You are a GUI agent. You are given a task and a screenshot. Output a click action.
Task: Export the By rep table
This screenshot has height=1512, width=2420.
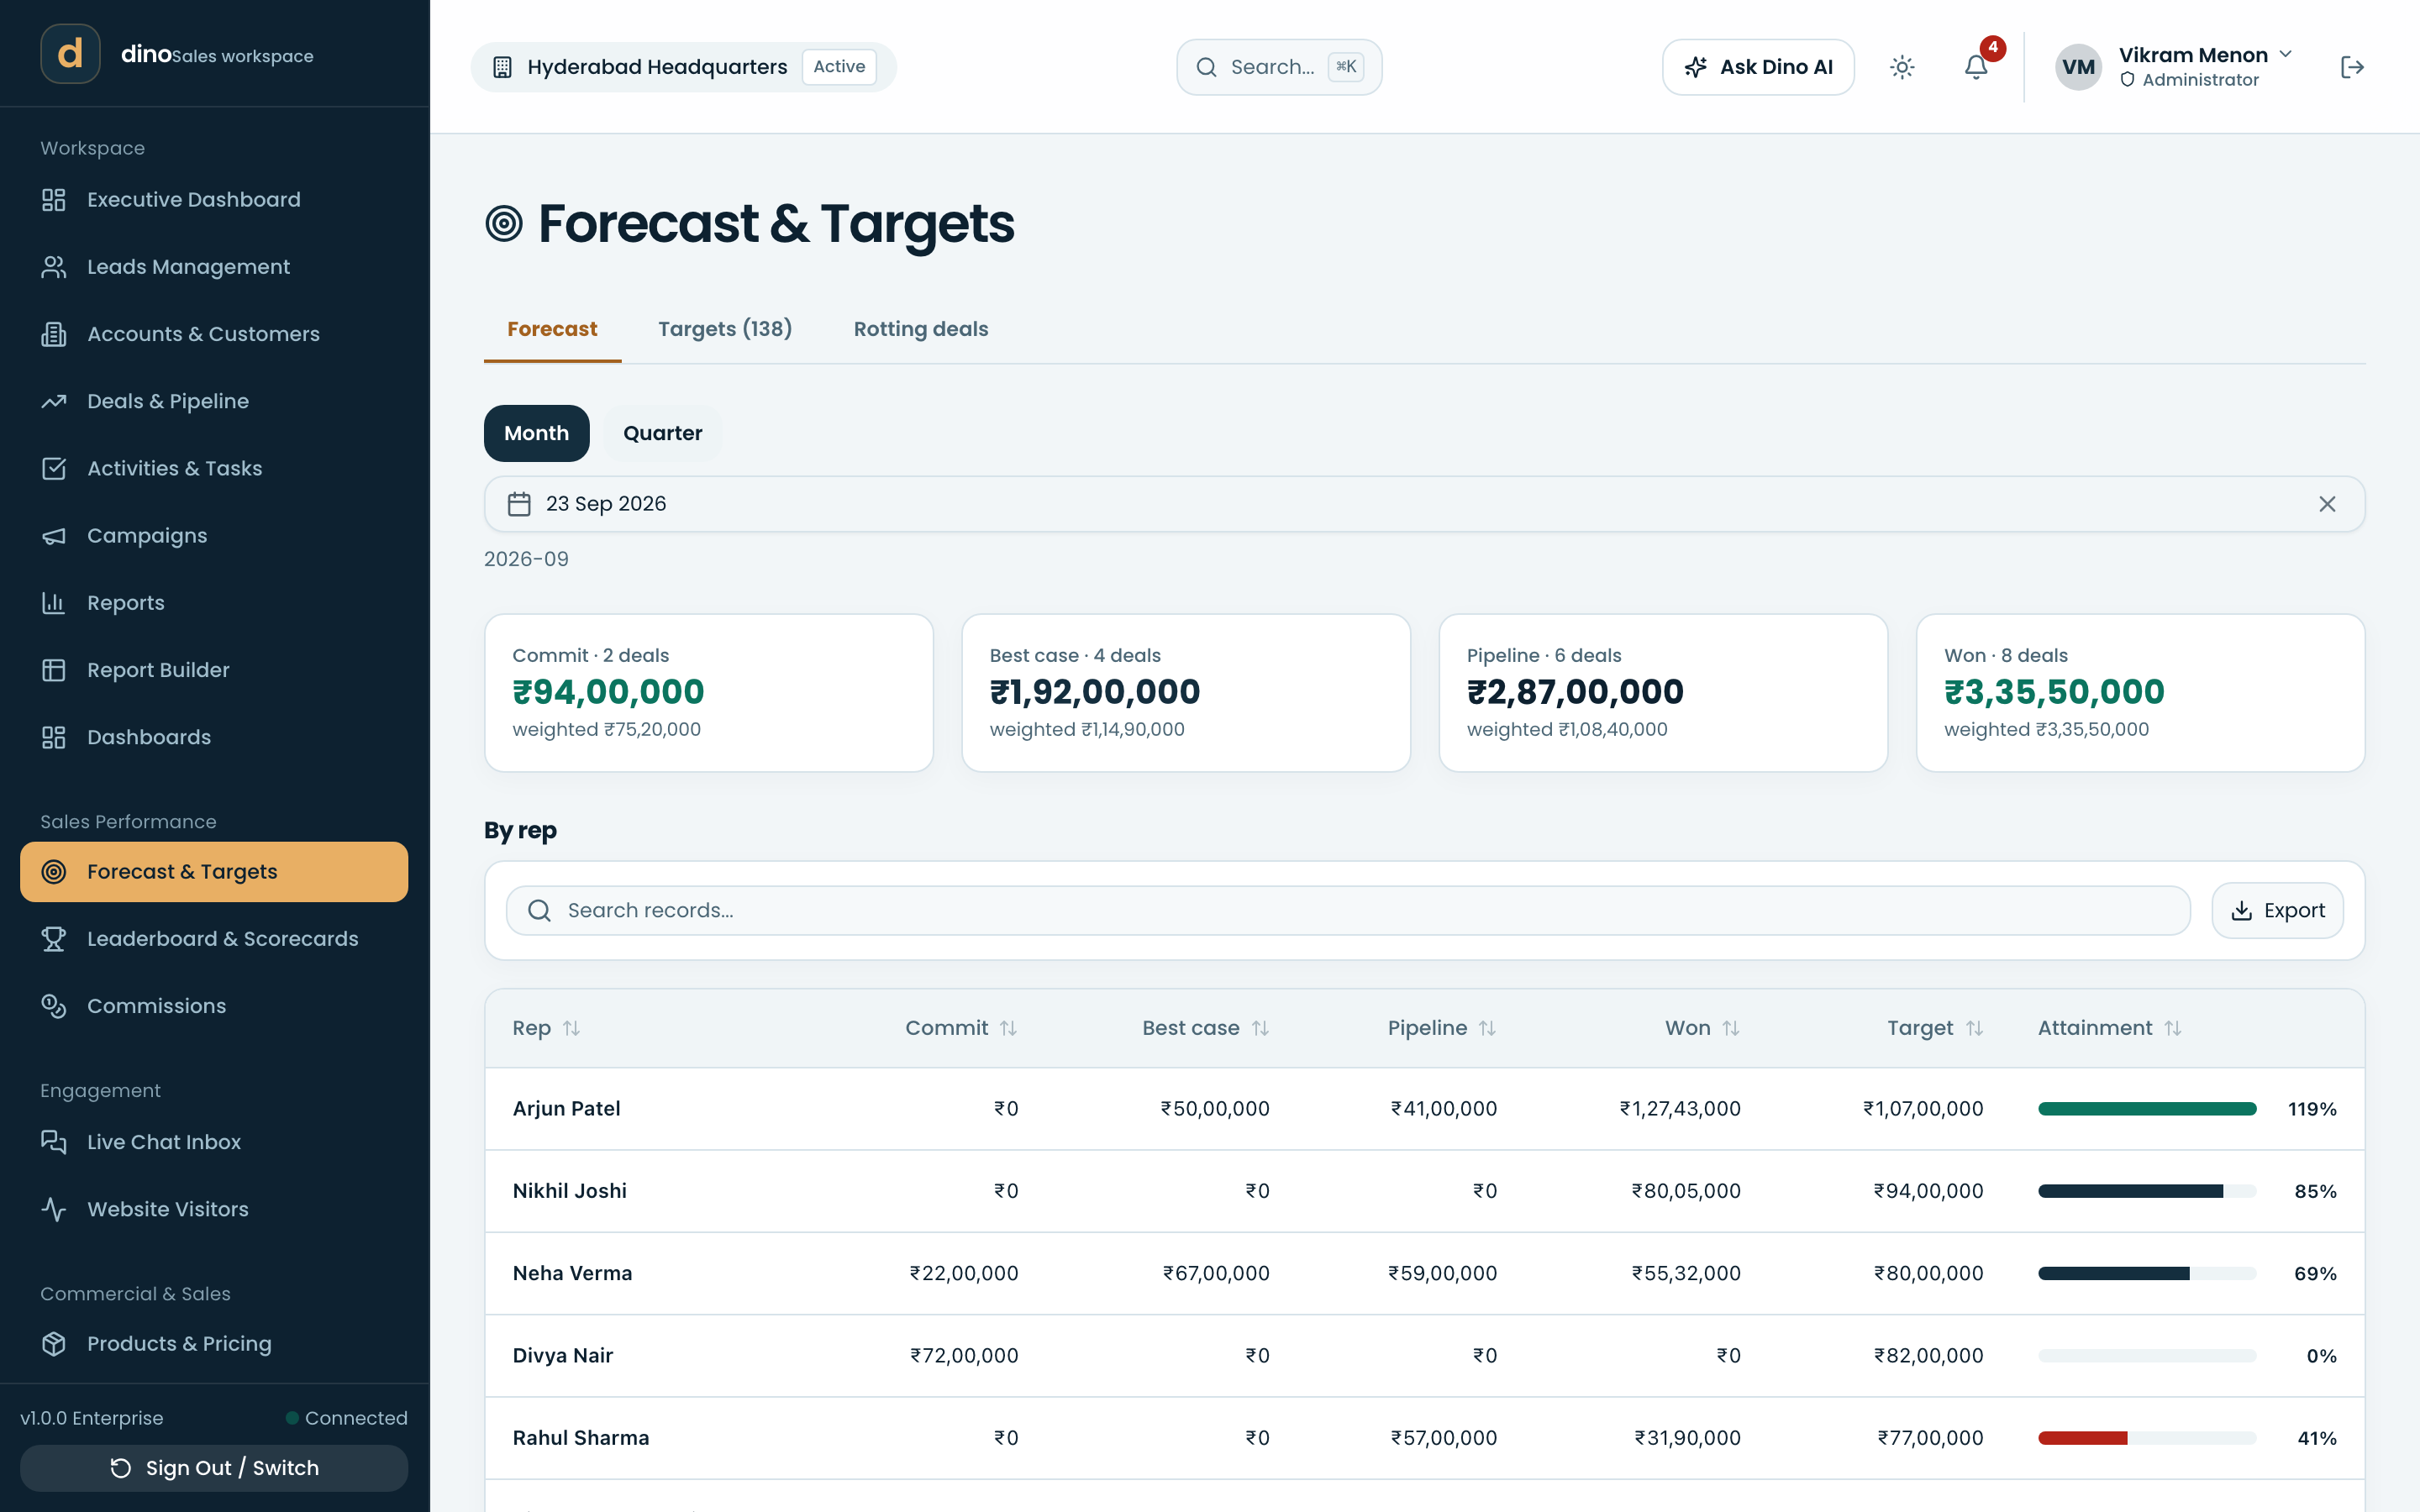click(x=2277, y=911)
